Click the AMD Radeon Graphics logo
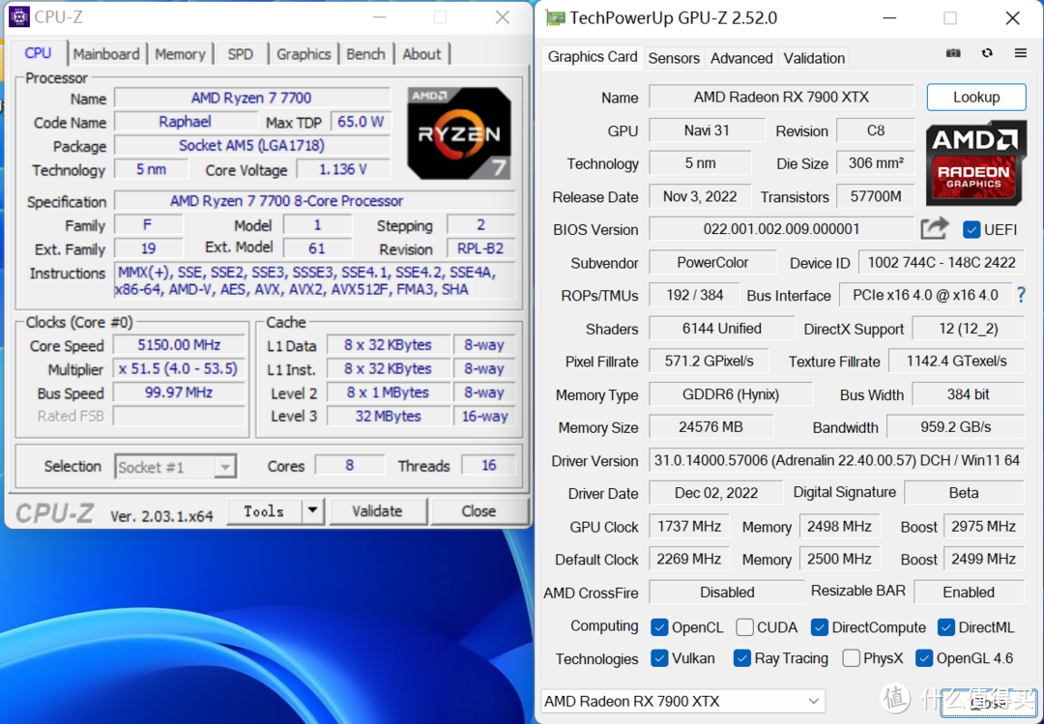The height and width of the screenshot is (724, 1044). [975, 162]
